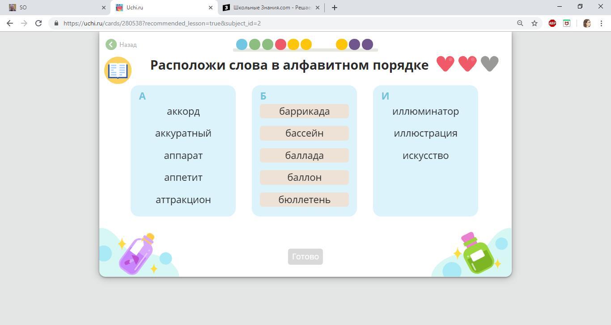This screenshot has width=611, height=325.
Task: Click the heading Расположи слова в алфавитном порядке
Action: [x=289, y=65]
